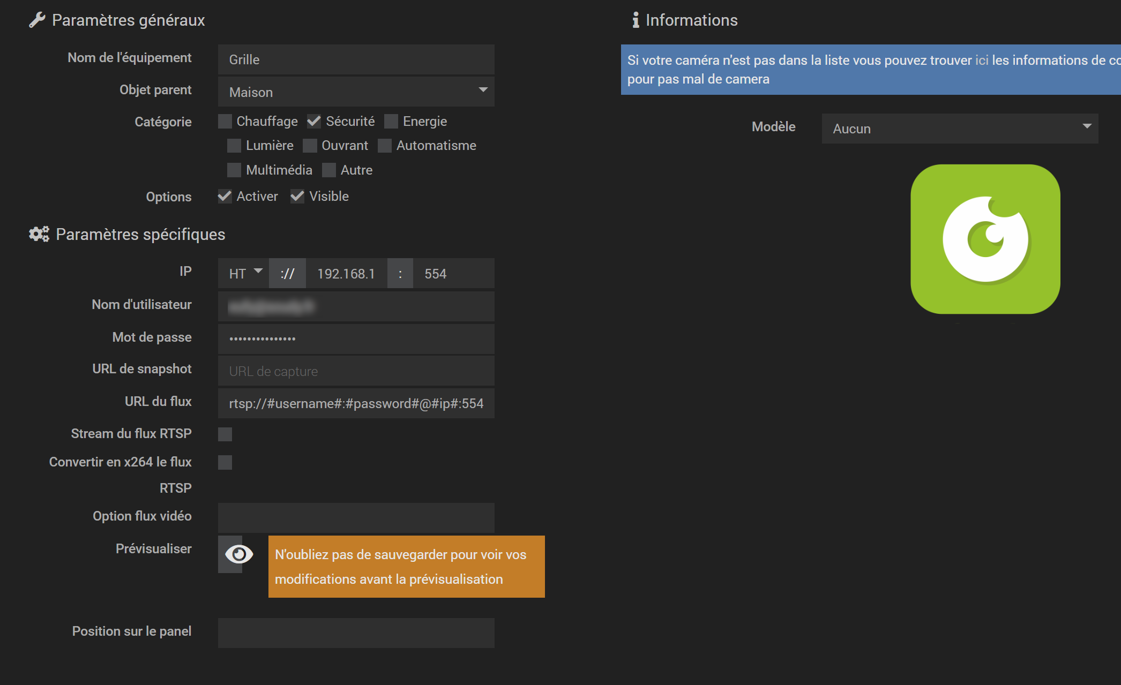1121x685 pixels.
Task: Click the wrench icon beside Paramètres généraux
Action: (37, 20)
